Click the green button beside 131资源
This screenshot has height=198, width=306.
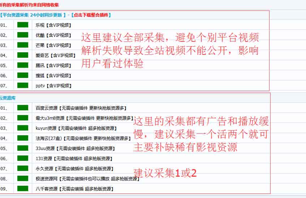[x=23, y=158]
